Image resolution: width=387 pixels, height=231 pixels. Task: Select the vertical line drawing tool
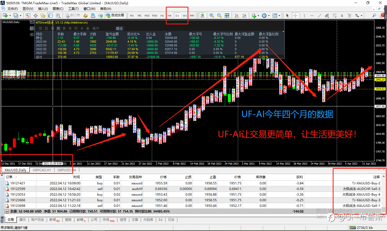304,16
